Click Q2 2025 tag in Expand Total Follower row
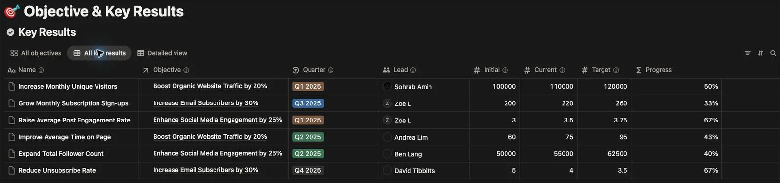Screen dimensions: 780x183 [308, 154]
